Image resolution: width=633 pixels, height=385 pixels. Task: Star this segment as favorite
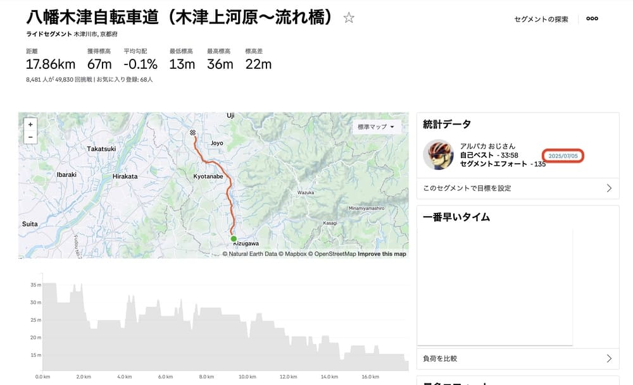tap(349, 18)
